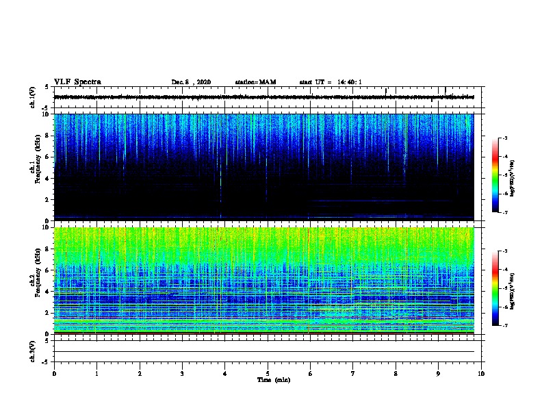This screenshot has height=419, width=542.
Task: Click the ch.1 color scale bar
Action: [x=495, y=175]
